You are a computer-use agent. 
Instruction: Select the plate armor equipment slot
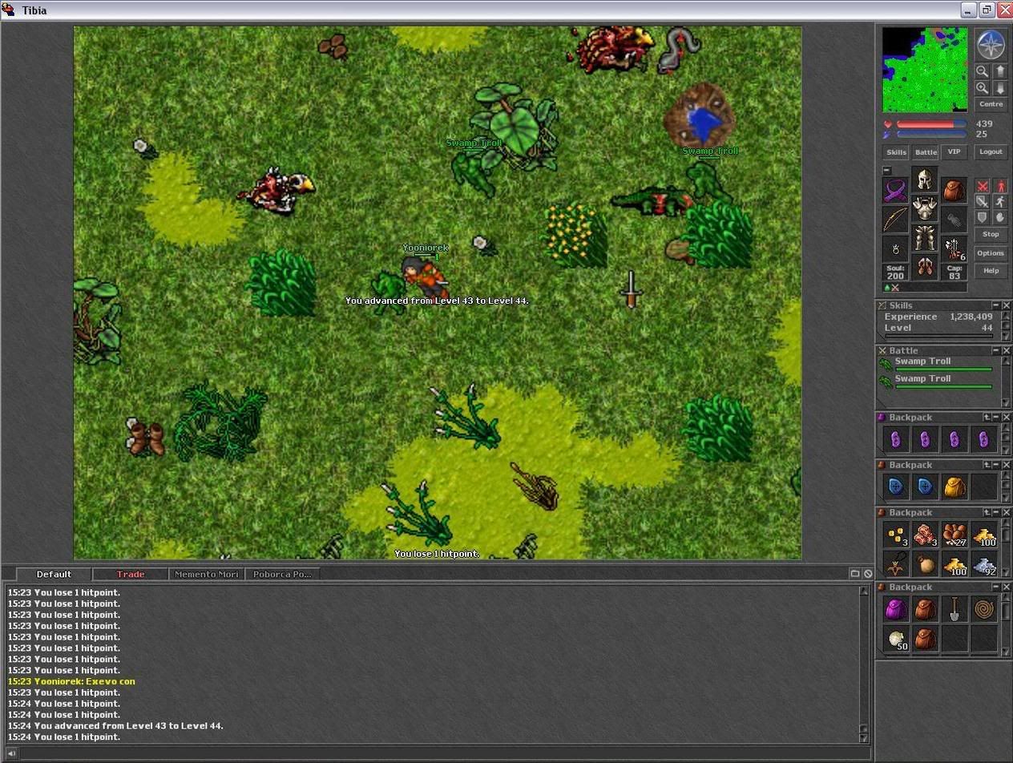click(x=925, y=208)
